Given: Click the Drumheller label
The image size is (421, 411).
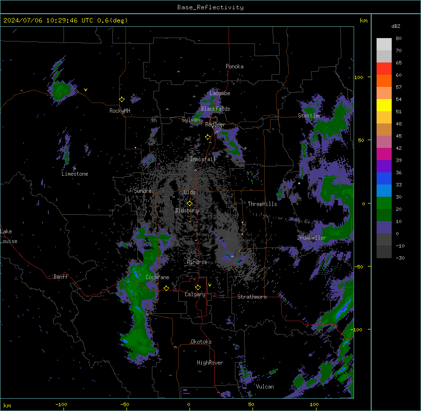Looking at the screenshot, I should 312,238.
